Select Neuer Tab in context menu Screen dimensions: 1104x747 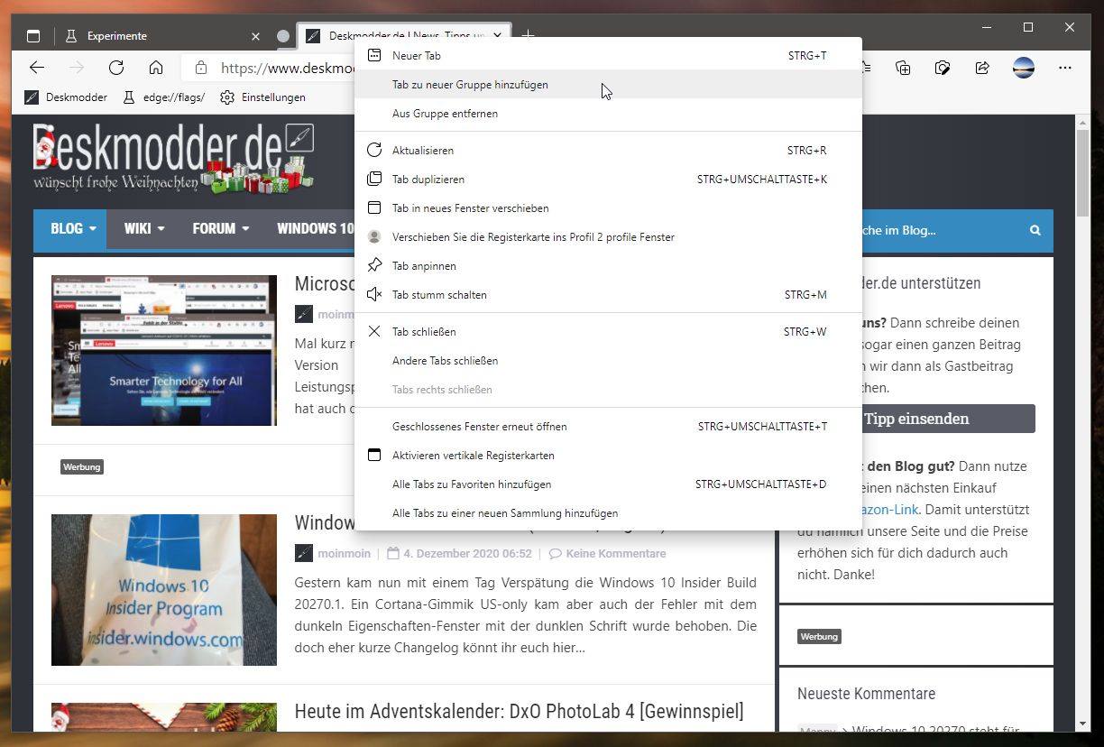pos(608,56)
